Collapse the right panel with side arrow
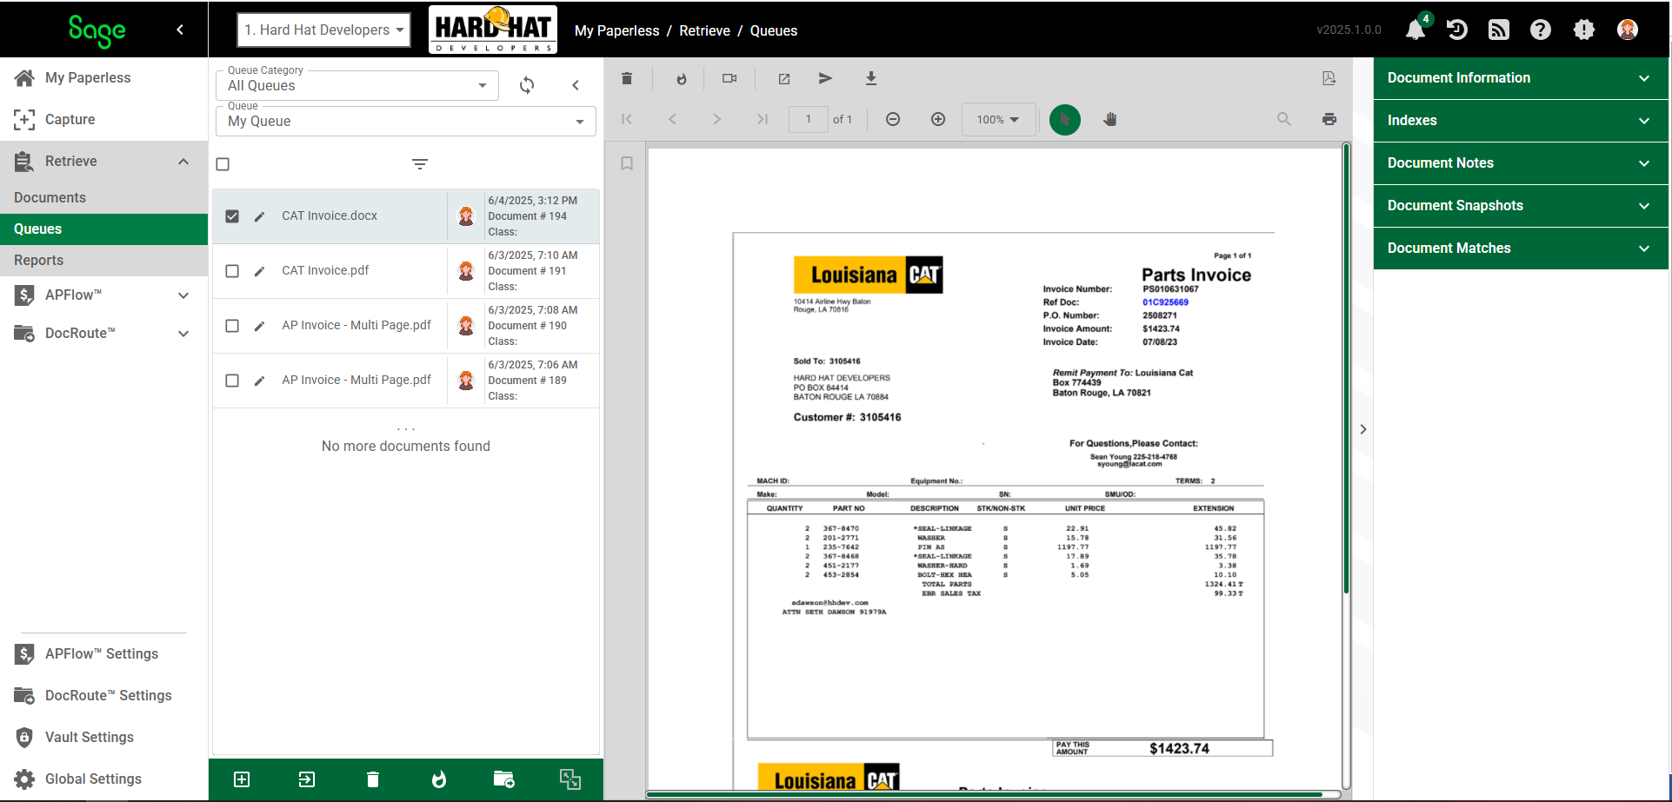 point(1363,429)
